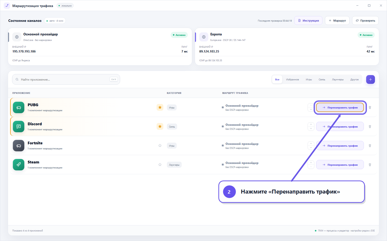Click the PUBG gamepad app icon
Image resolution: width=387 pixels, height=241 pixels.
pos(19,107)
